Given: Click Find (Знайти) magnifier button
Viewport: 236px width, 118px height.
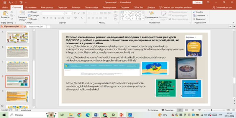Looking at the screenshot, I should (198, 12).
